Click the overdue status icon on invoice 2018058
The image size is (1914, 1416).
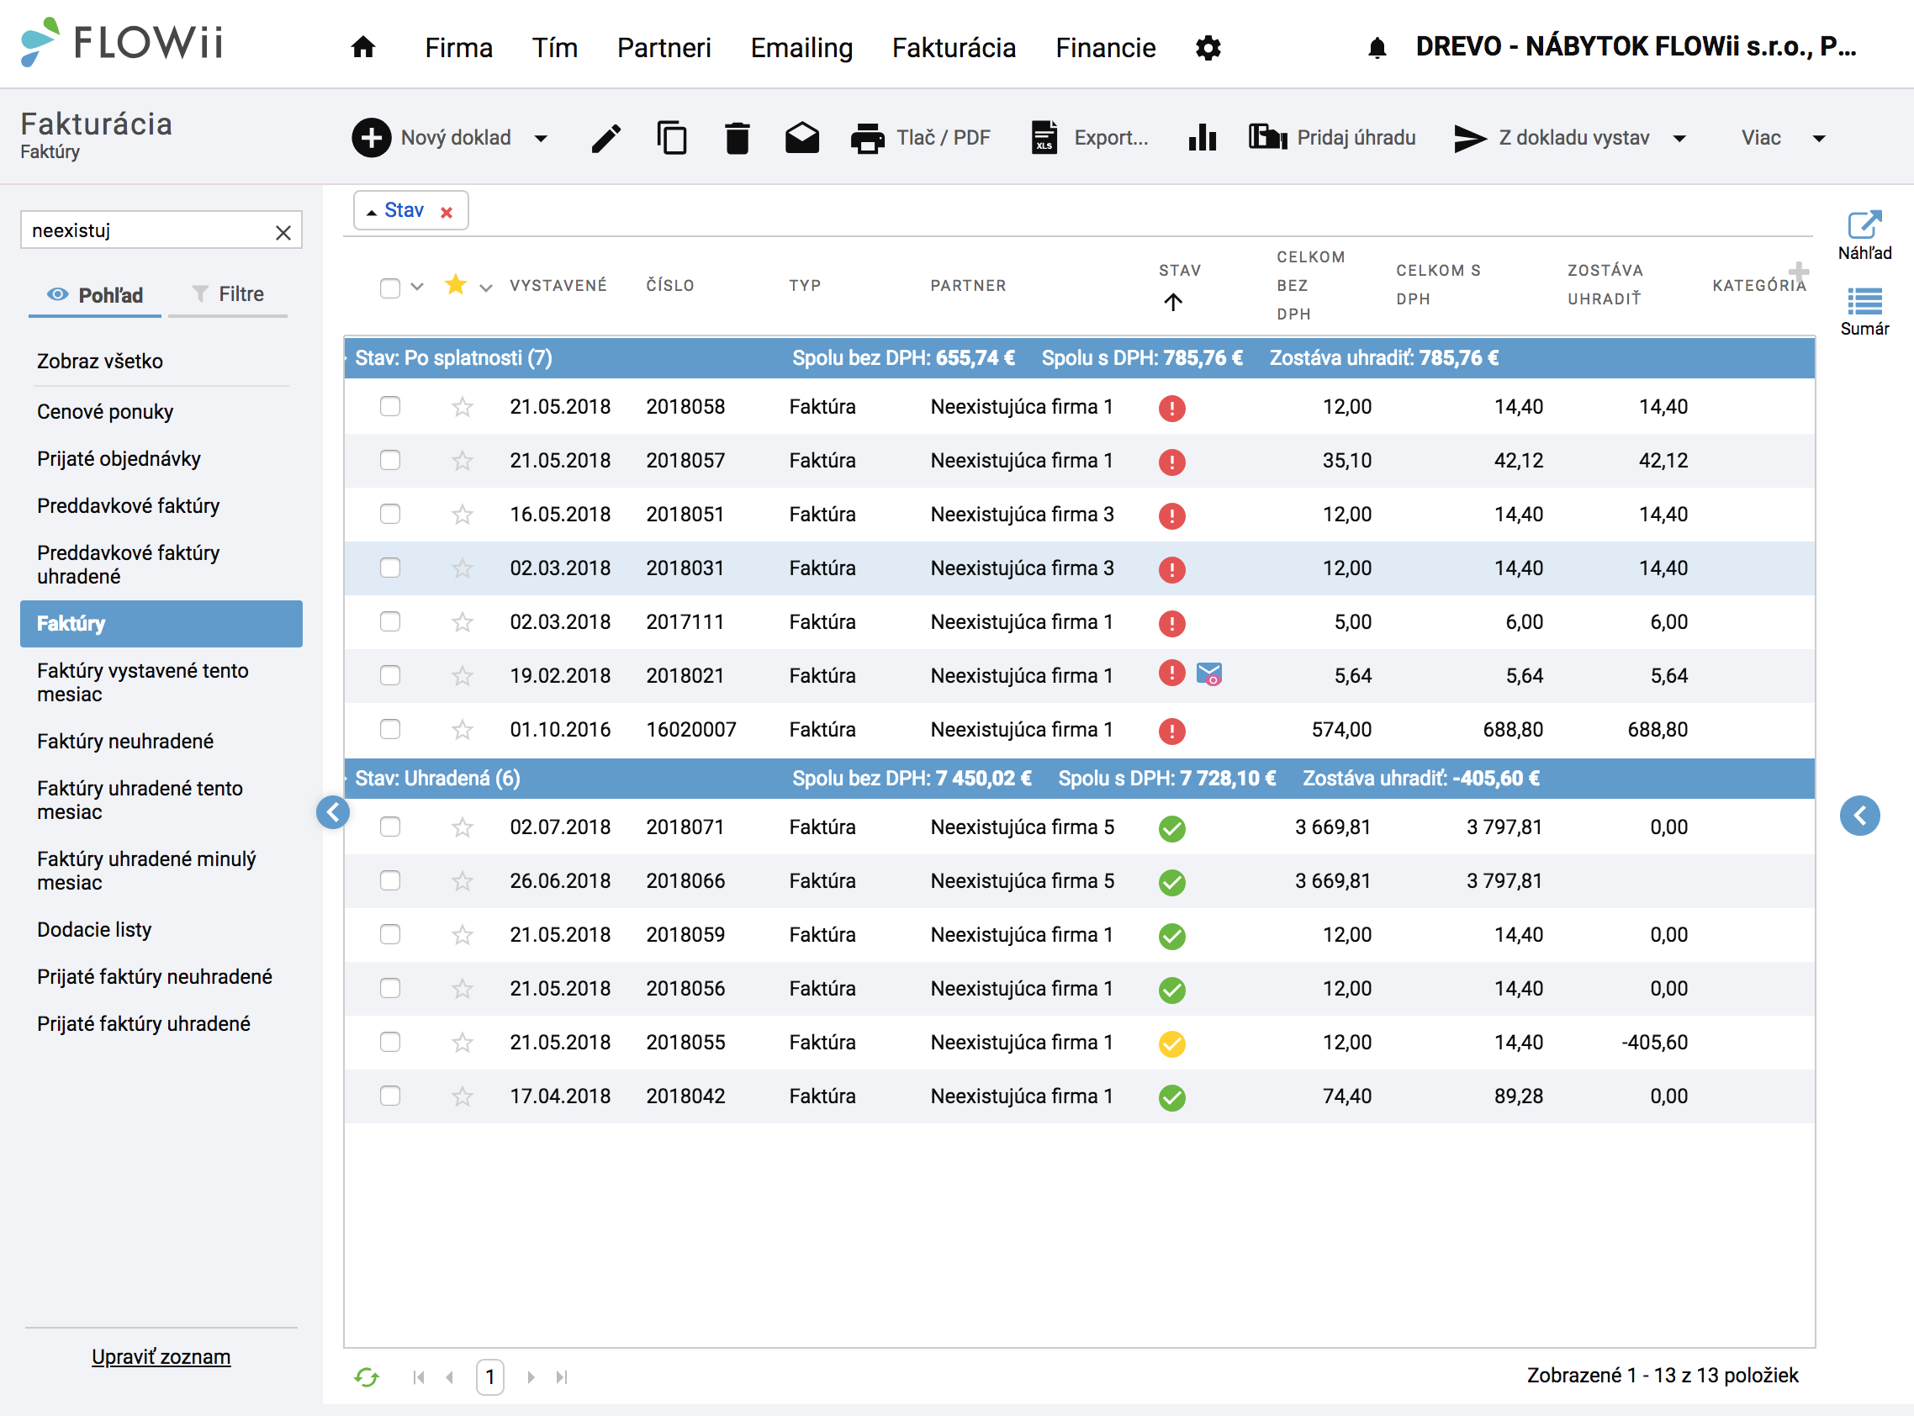tap(1171, 408)
